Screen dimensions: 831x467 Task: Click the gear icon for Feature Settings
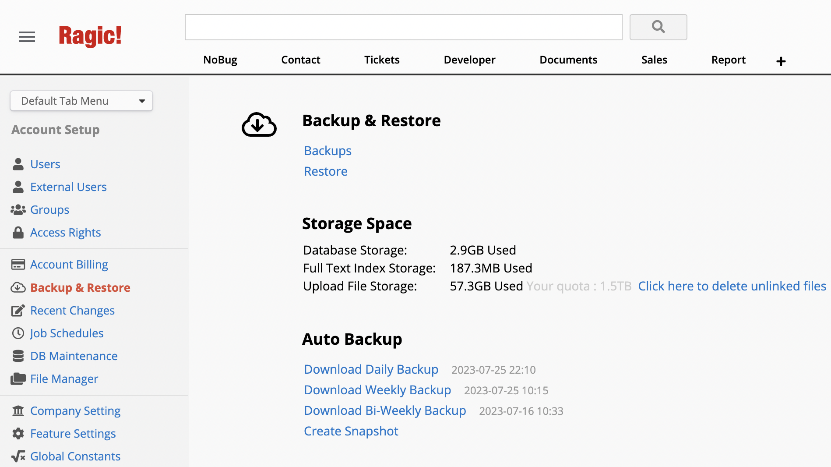[x=18, y=434]
